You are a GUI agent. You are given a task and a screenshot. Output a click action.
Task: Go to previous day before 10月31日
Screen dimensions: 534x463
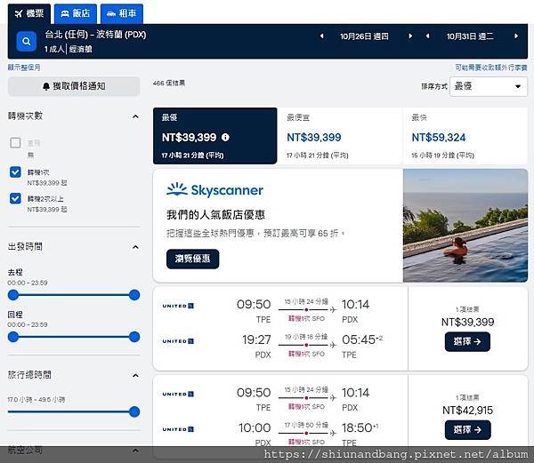pyautogui.click(x=427, y=36)
